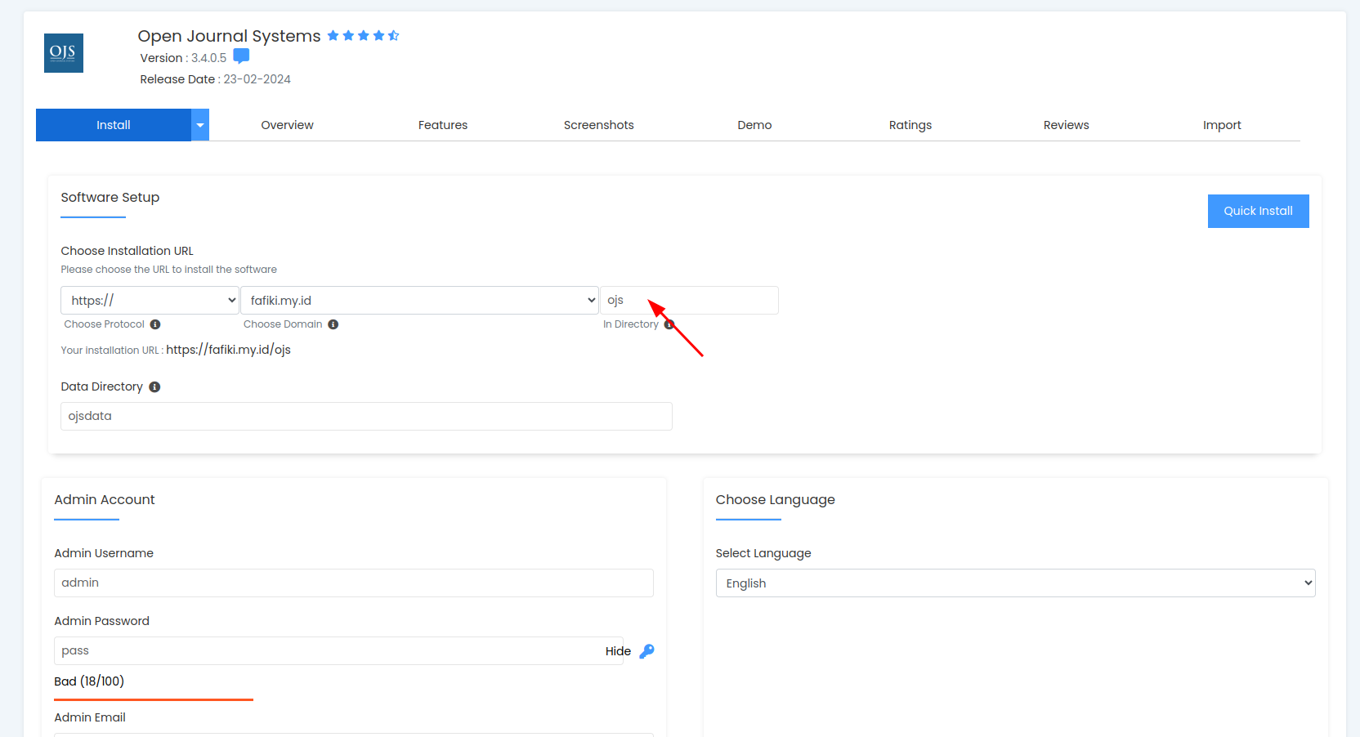
Task: Click the installation URL https://fafiki.my.id/ojs text
Action: pos(228,350)
